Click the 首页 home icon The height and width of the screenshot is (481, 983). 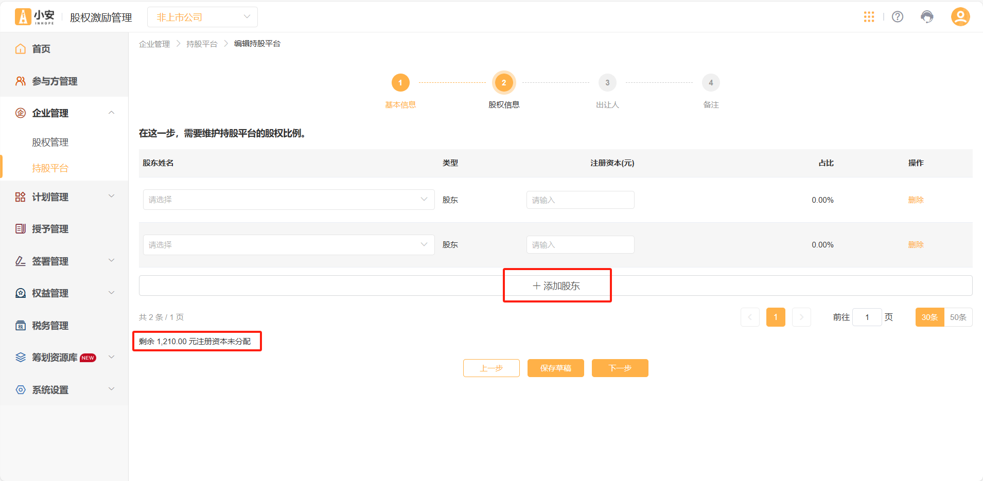21,49
